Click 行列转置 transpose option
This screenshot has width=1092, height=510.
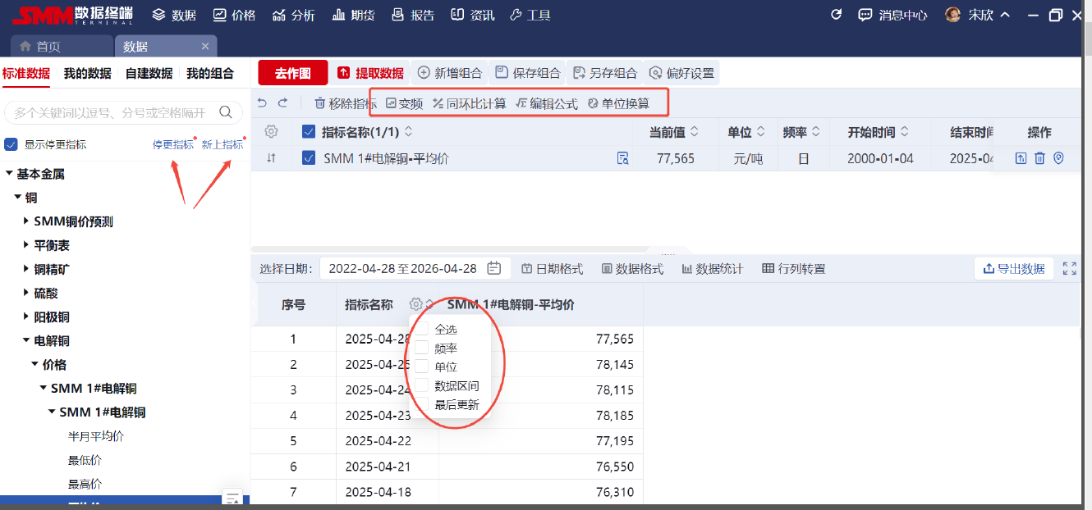pos(793,268)
